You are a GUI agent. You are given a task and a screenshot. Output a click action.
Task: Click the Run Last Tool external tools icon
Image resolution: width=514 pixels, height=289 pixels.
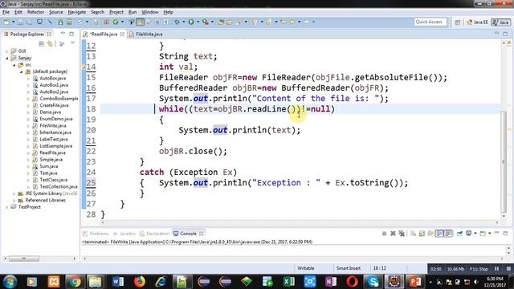point(206,22)
